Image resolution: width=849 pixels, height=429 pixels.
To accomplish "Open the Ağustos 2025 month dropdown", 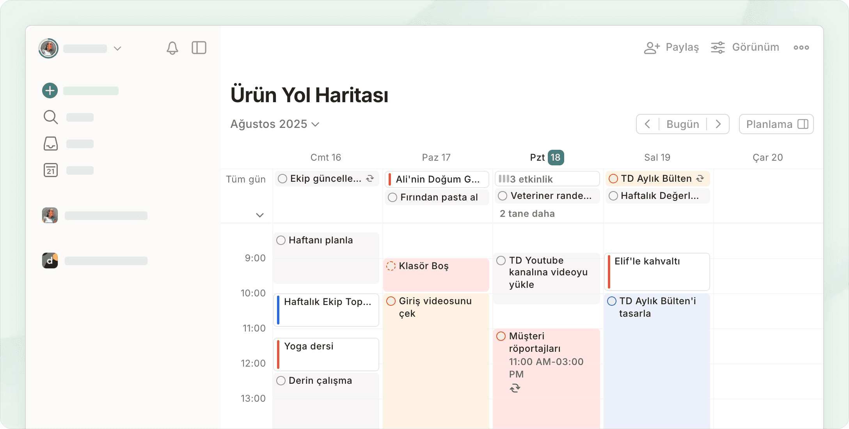I will [275, 124].
